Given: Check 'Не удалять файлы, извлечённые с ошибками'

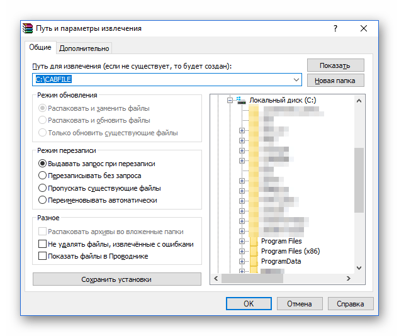Looking at the screenshot, I should click(x=43, y=244).
